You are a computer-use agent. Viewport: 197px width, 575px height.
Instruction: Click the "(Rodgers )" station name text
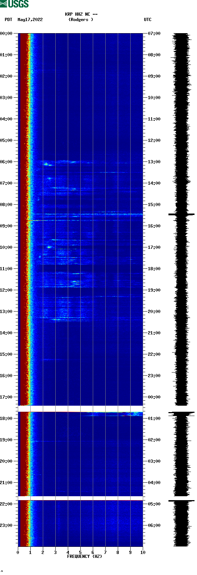click(81, 20)
